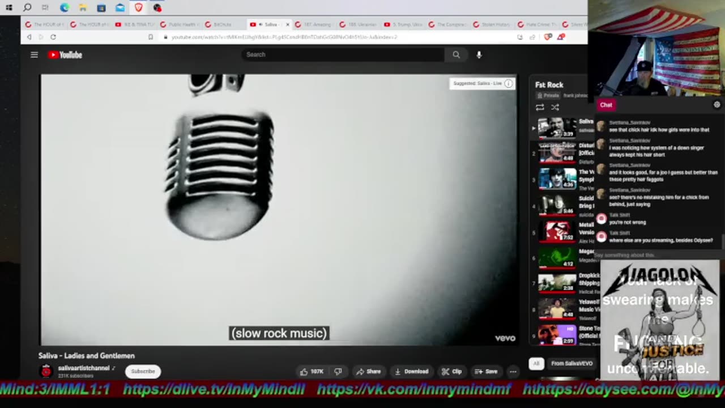Viewport: 725px width, 408px height.
Task: Go forward in the browser
Action: click(41, 37)
